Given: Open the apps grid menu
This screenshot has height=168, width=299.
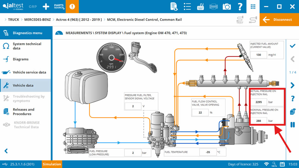Looking at the screenshot, I should [x=253, y=7].
